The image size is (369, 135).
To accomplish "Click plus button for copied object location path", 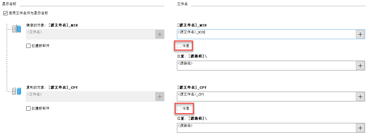I will tap(360, 128).
